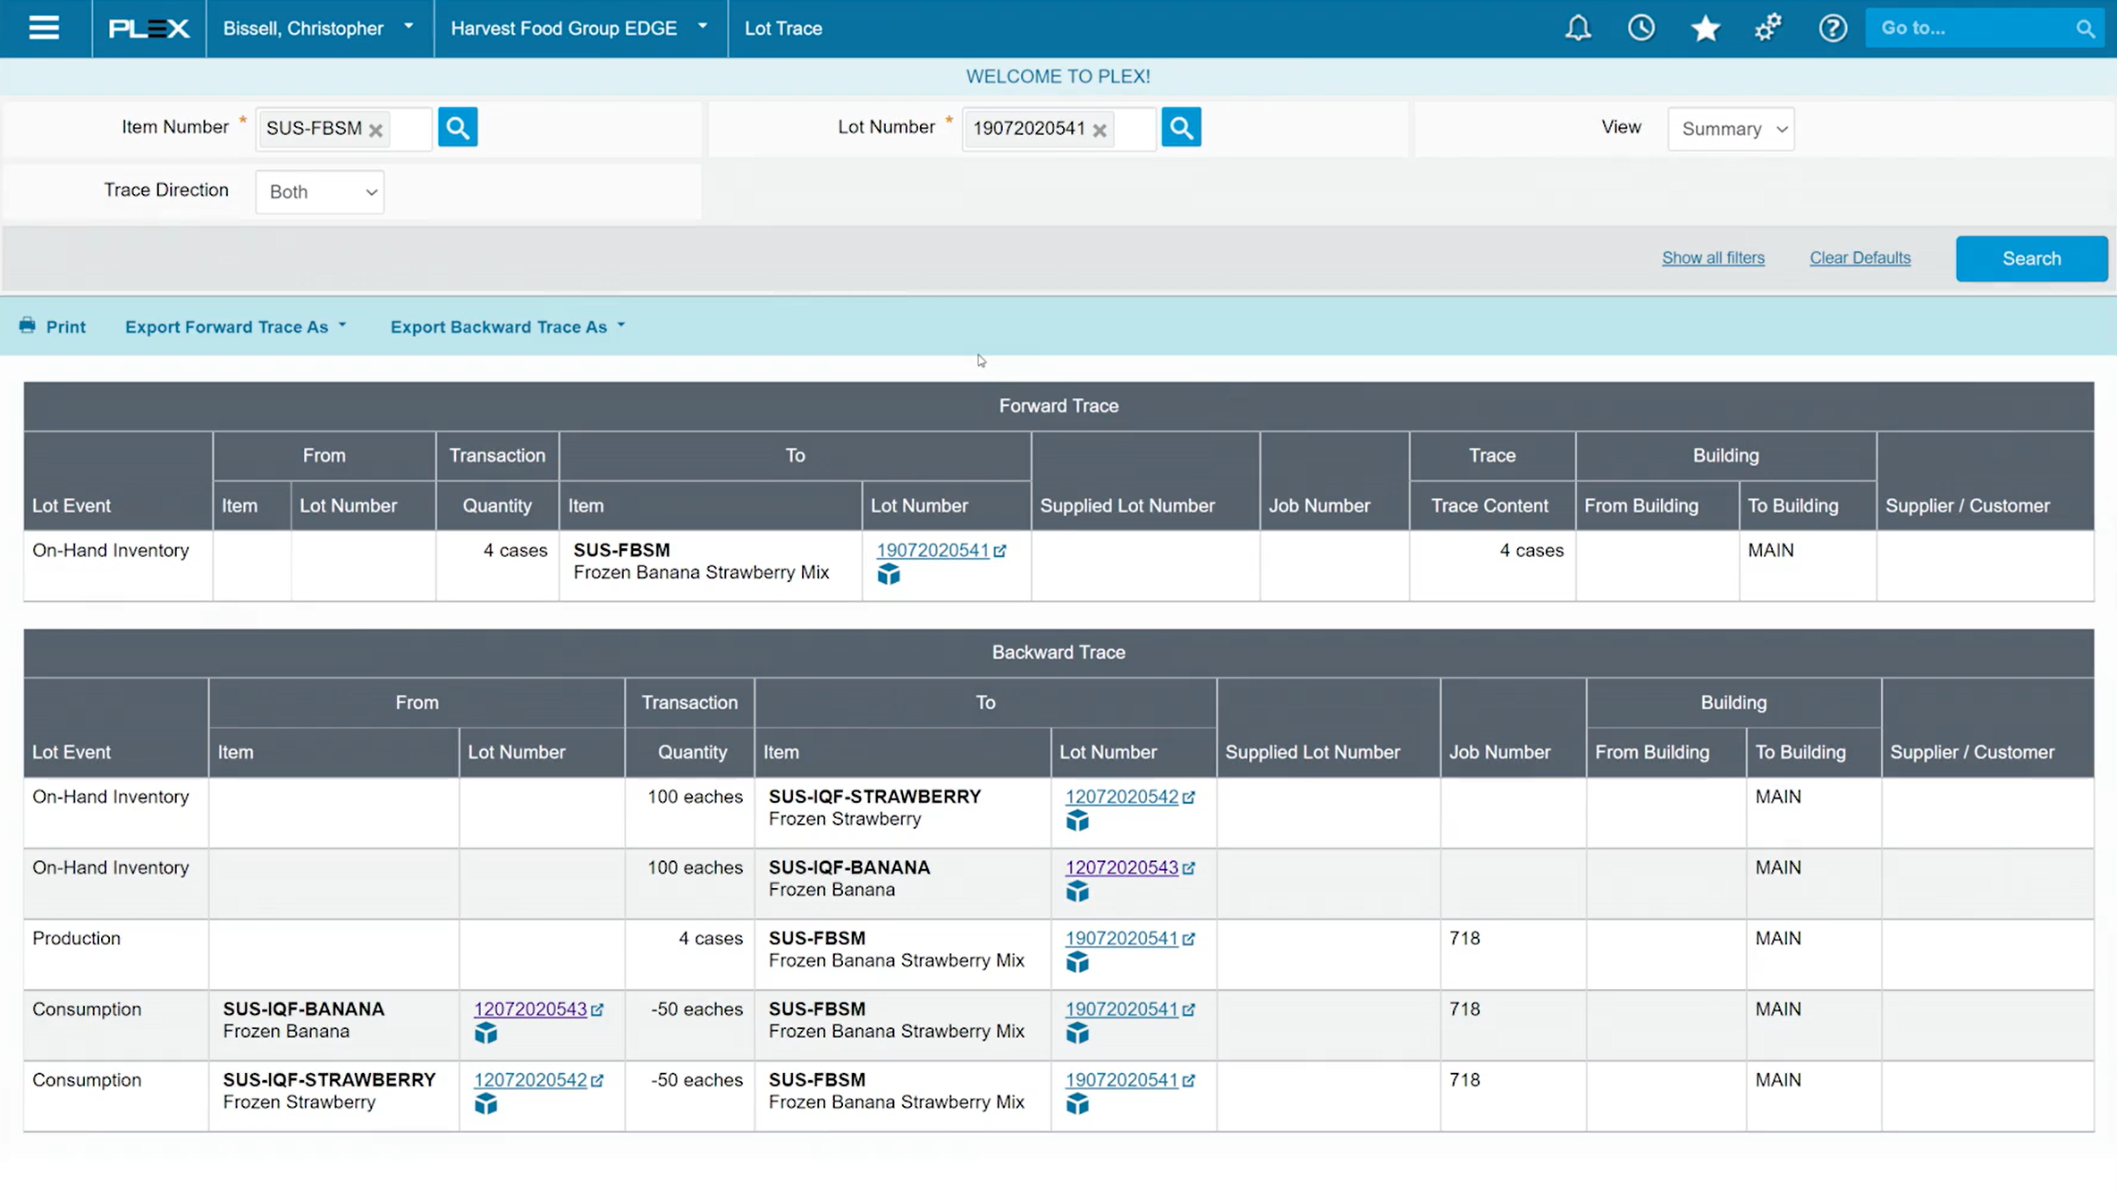Viewport: 2117px width, 1191px height.
Task: Click the Clear Defaults link
Action: 1860,258
